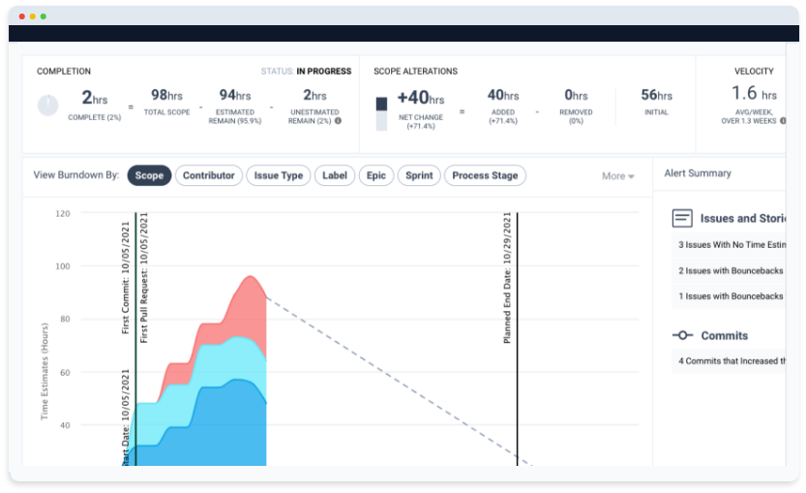Viewport: 806px width, 493px height.
Task: Click the green macOS maximize button
Action: 44,16
